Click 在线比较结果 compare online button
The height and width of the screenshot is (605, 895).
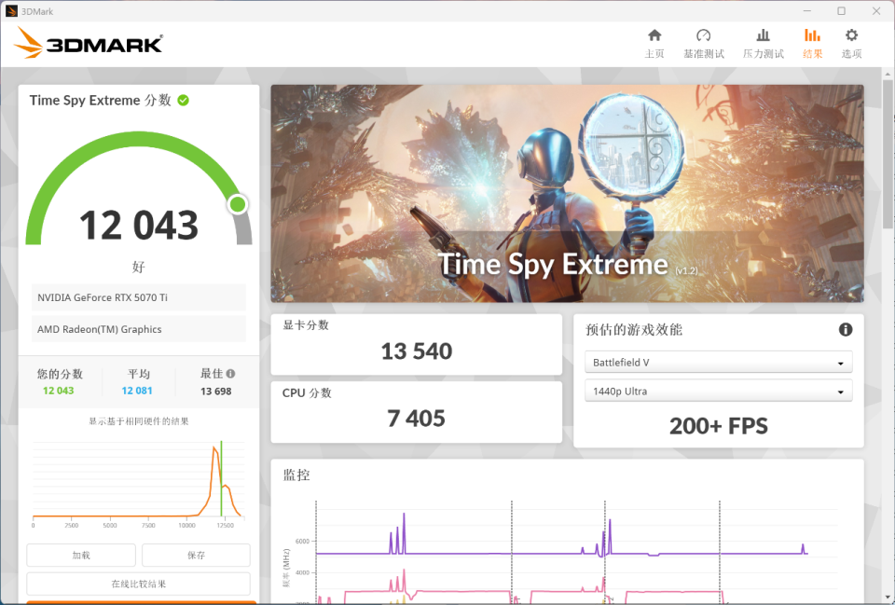point(138,584)
